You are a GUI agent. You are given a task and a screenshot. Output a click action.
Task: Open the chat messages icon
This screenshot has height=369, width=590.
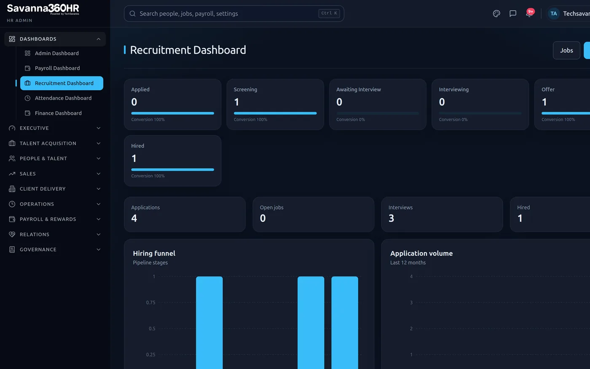[x=513, y=13]
